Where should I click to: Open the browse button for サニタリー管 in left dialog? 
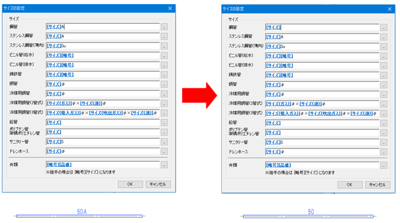164,142
